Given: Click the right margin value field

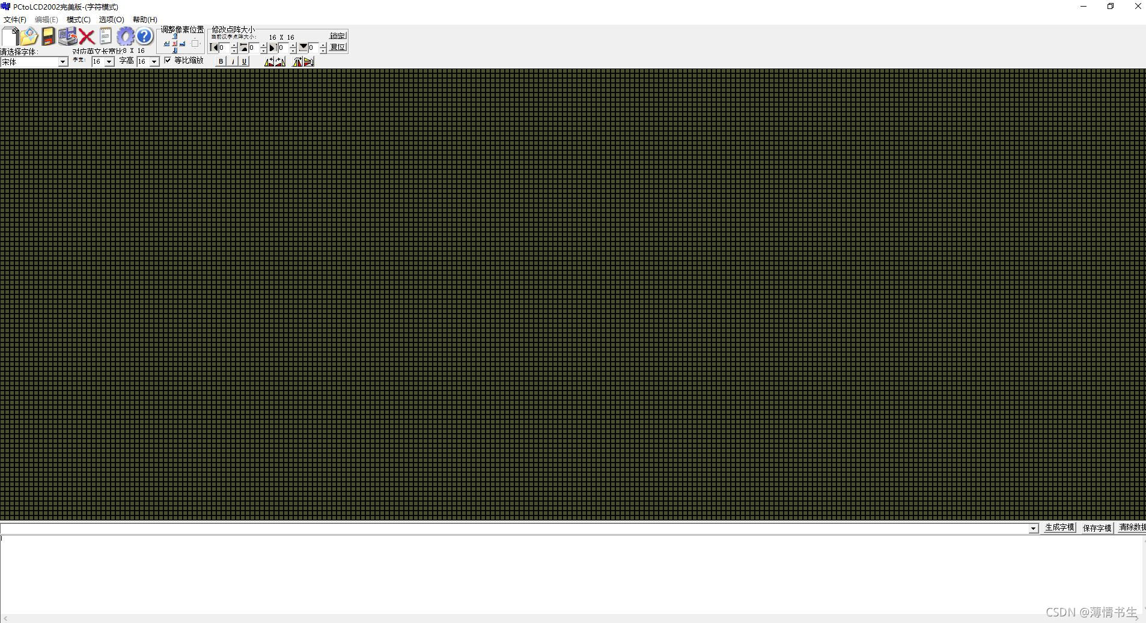Looking at the screenshot, I should [283, 47].
